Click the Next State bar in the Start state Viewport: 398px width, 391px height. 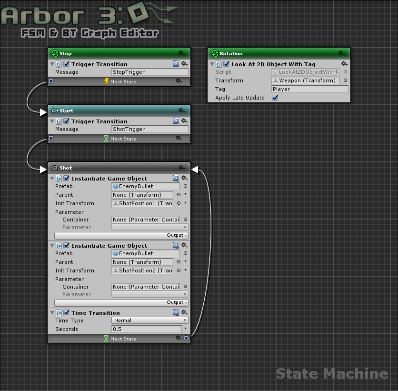pos(118,138)
